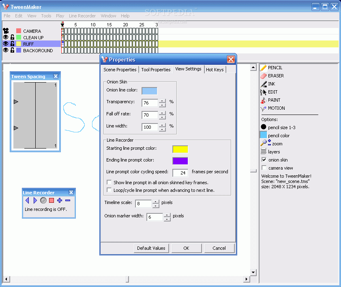The image size is (341, 287).
Task: Open the File menu
Action: pos(7,16)
